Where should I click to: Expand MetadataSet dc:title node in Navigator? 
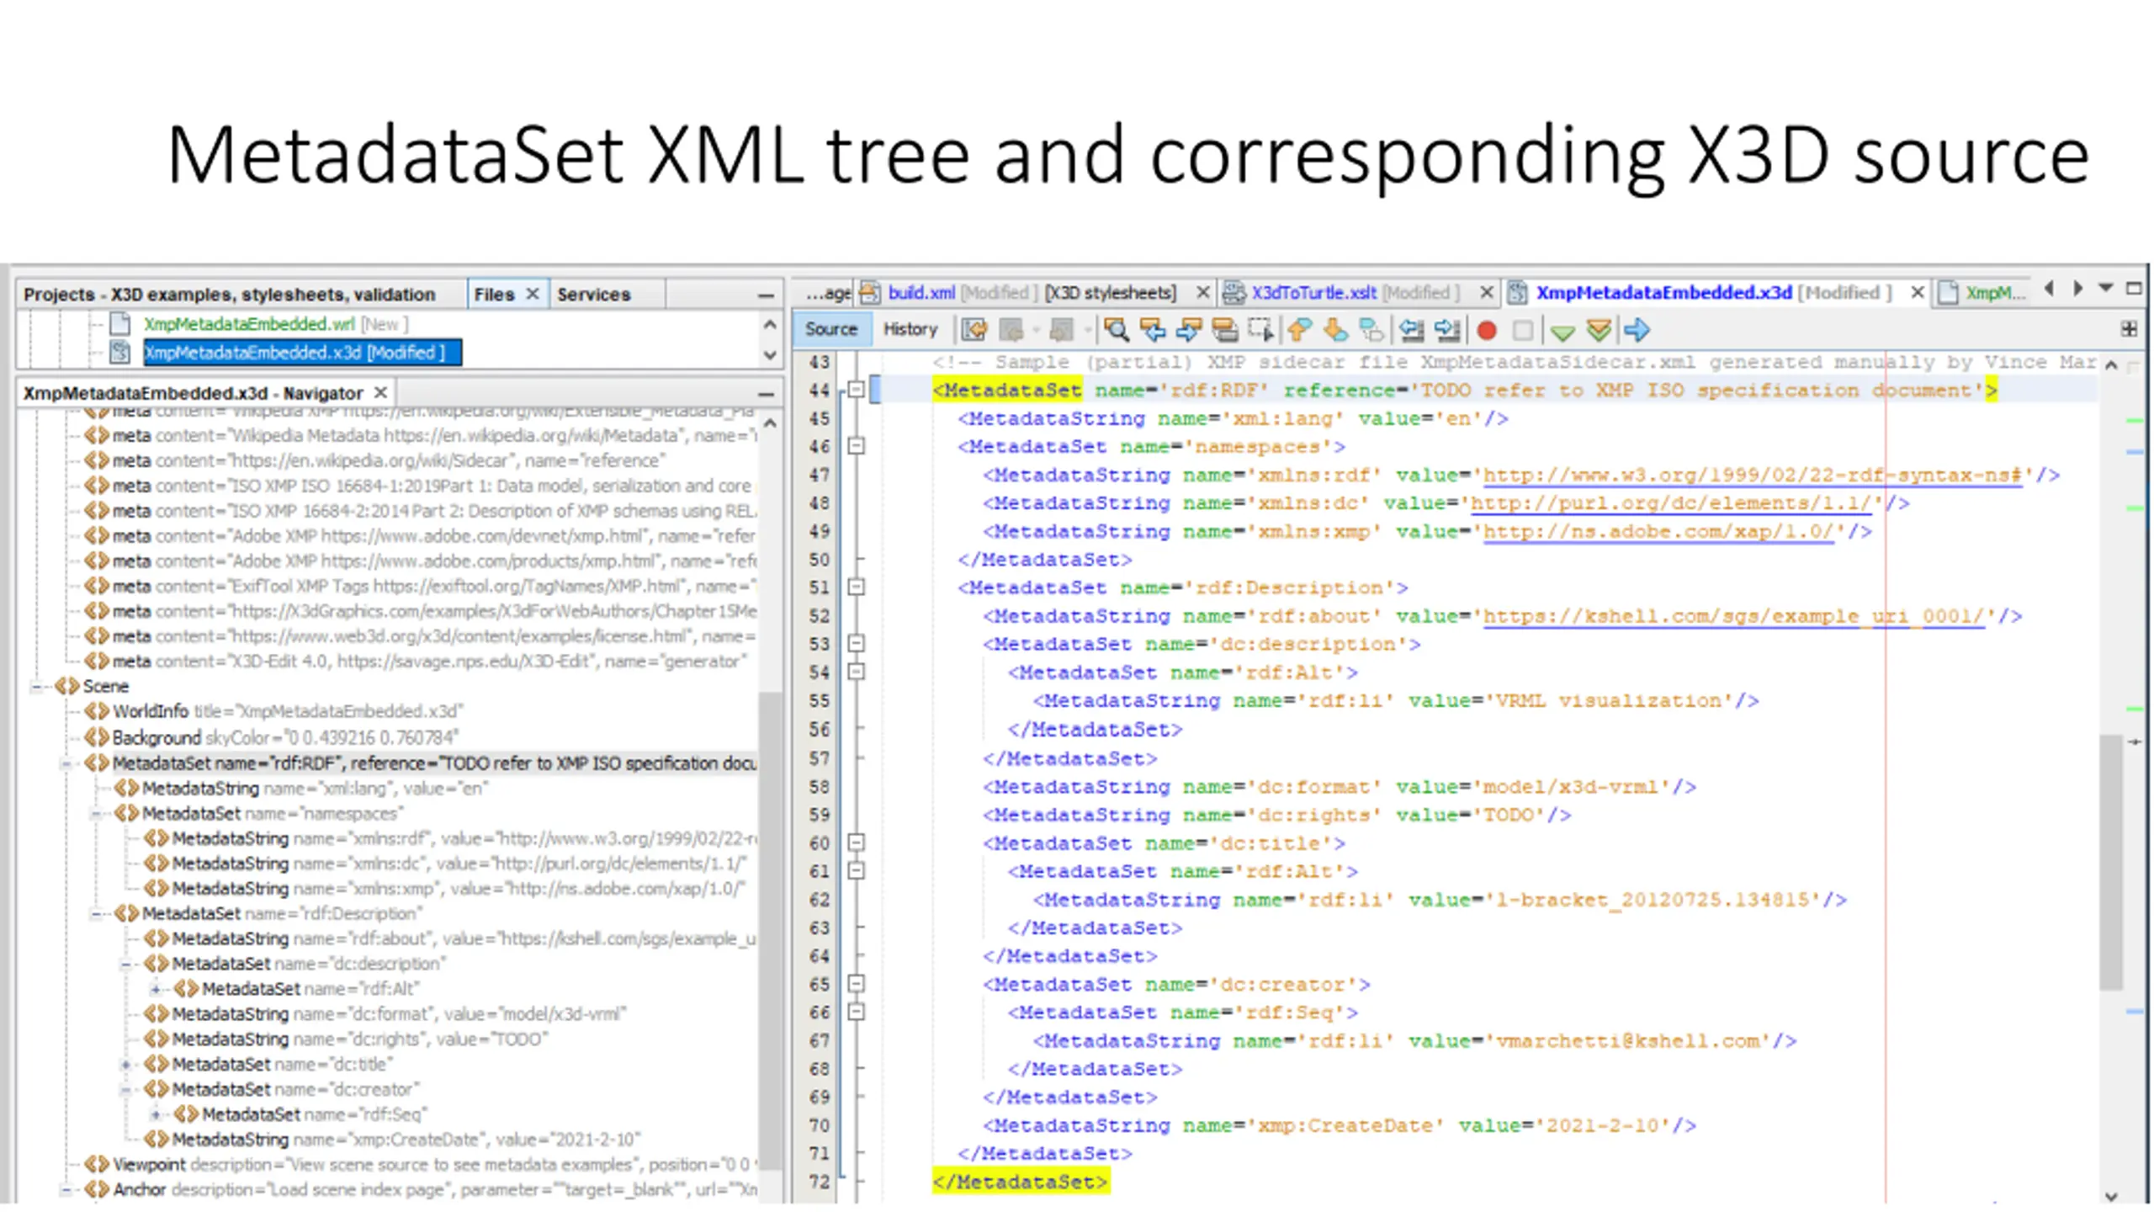pyautogui.click(x=126, y=1065)
